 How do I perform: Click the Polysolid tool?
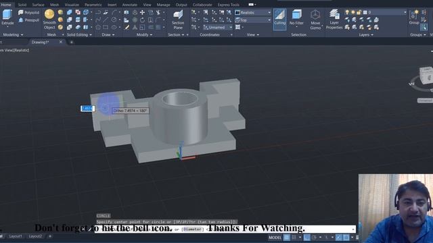point(28,12)
